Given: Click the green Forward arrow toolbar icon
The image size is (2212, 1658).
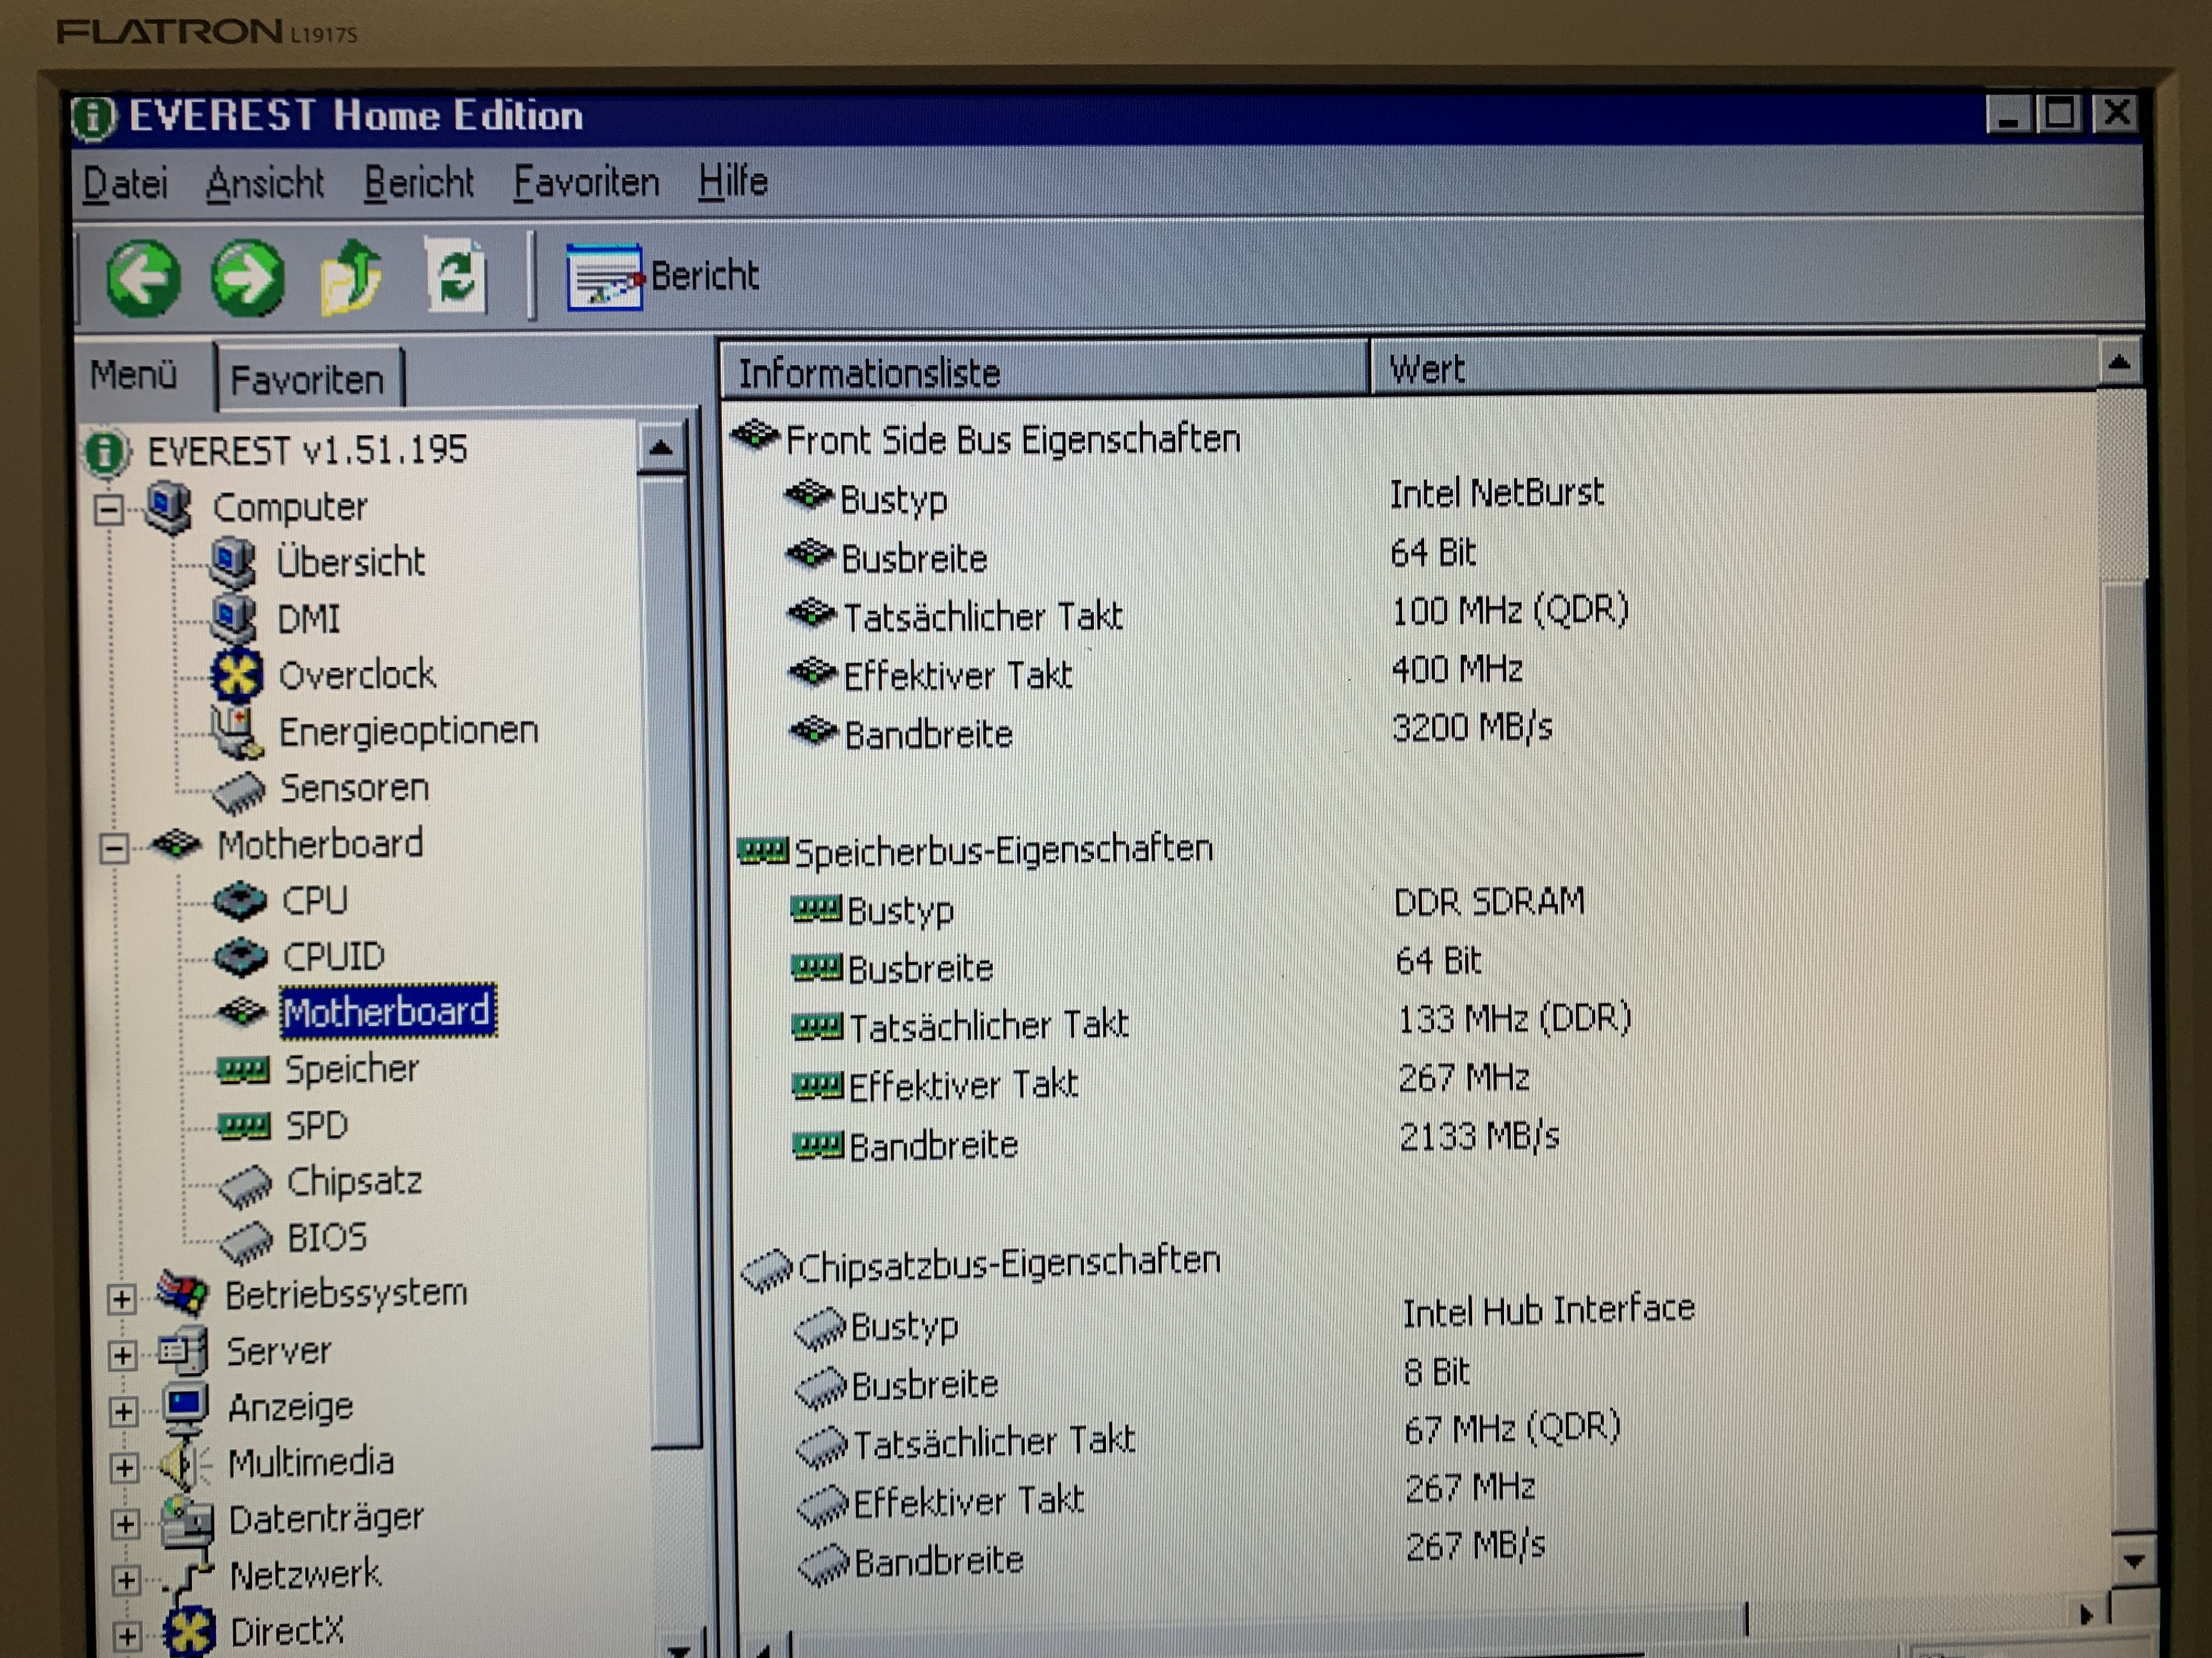Looking at the screenshot, I should pyautogui.click(x=247, y=278).
